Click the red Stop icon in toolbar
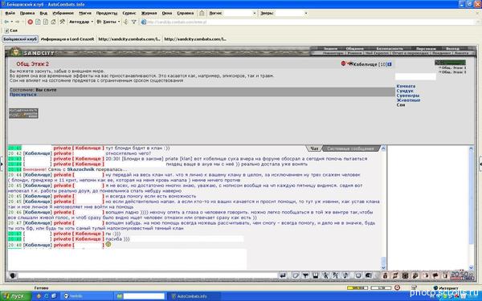482x301 pixels. click(x=31, y=22)
